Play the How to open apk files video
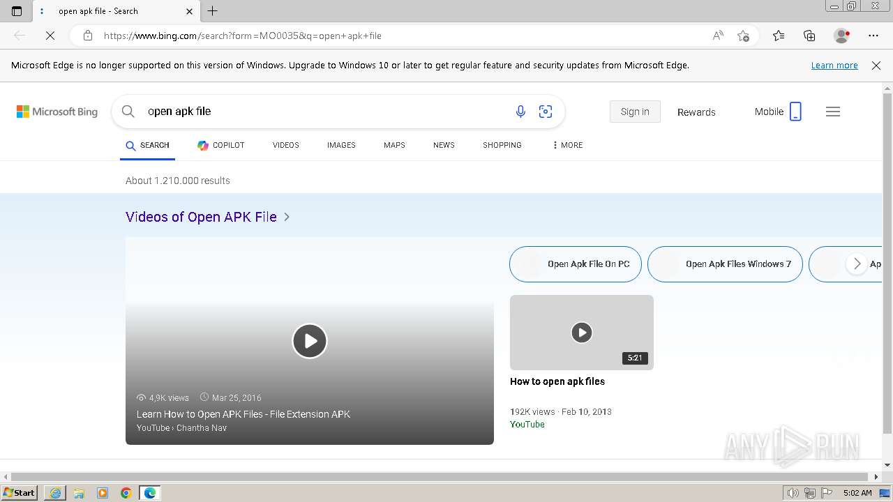Screen dimensions: 893x502 pos(582,333)
